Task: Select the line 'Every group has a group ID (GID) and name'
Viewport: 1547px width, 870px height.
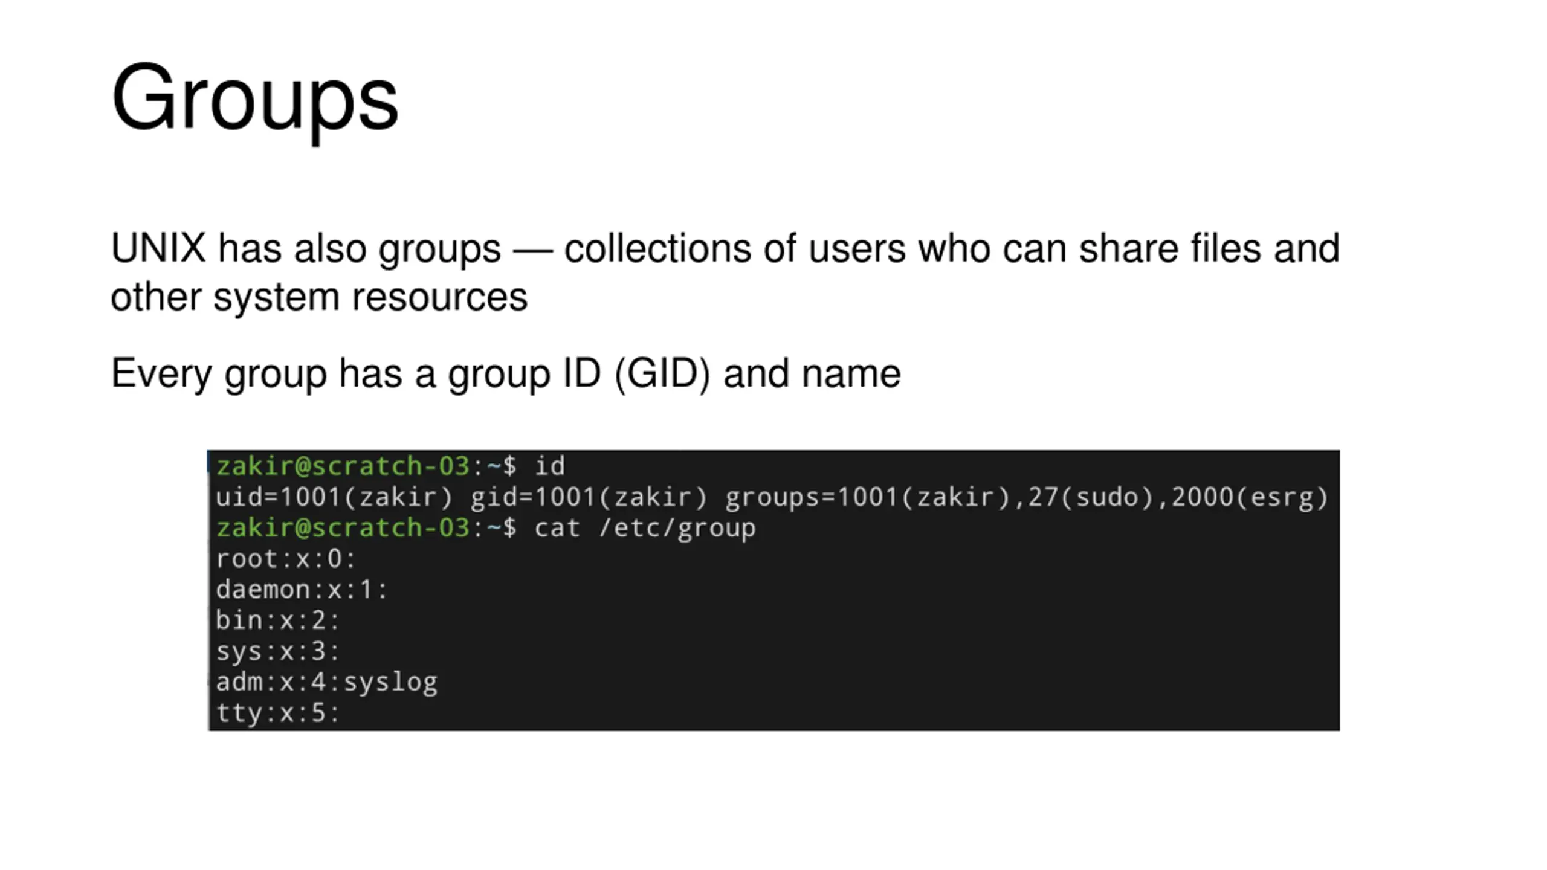Action: 506,374
